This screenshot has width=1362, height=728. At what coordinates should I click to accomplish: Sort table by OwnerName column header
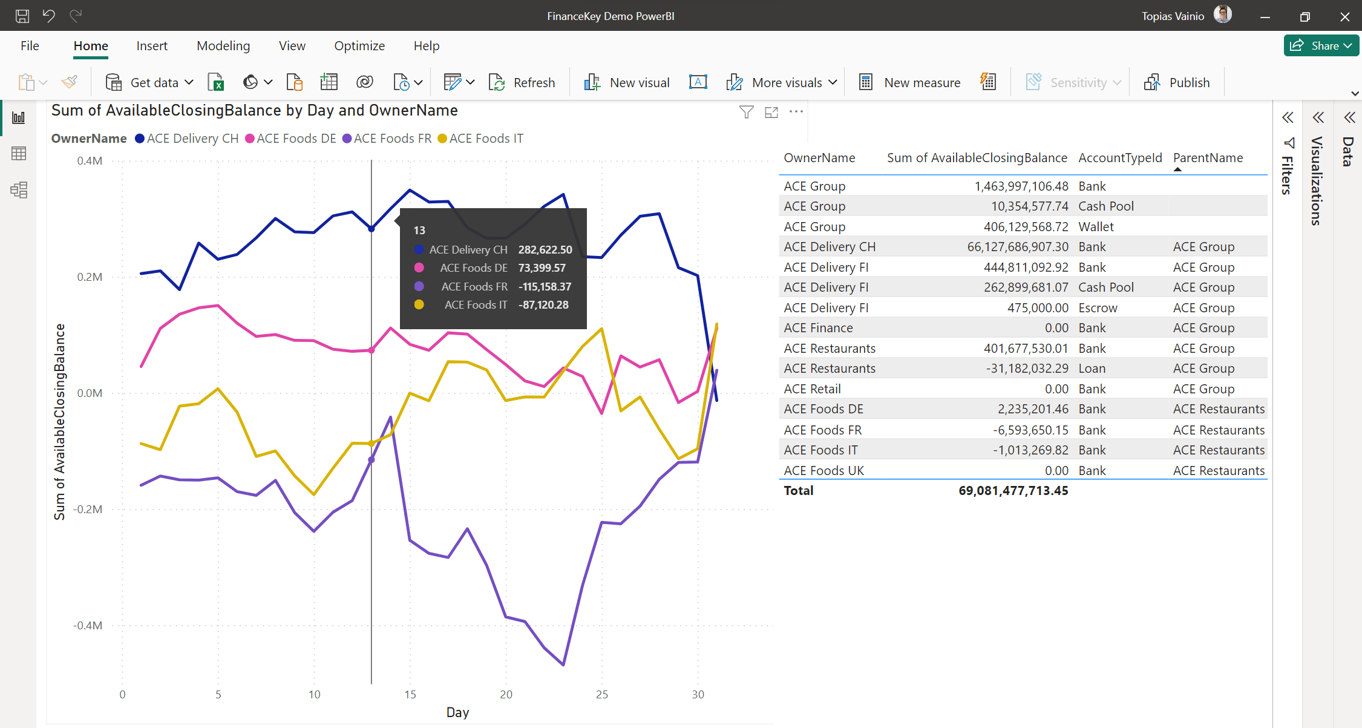(x=819, y=158)
